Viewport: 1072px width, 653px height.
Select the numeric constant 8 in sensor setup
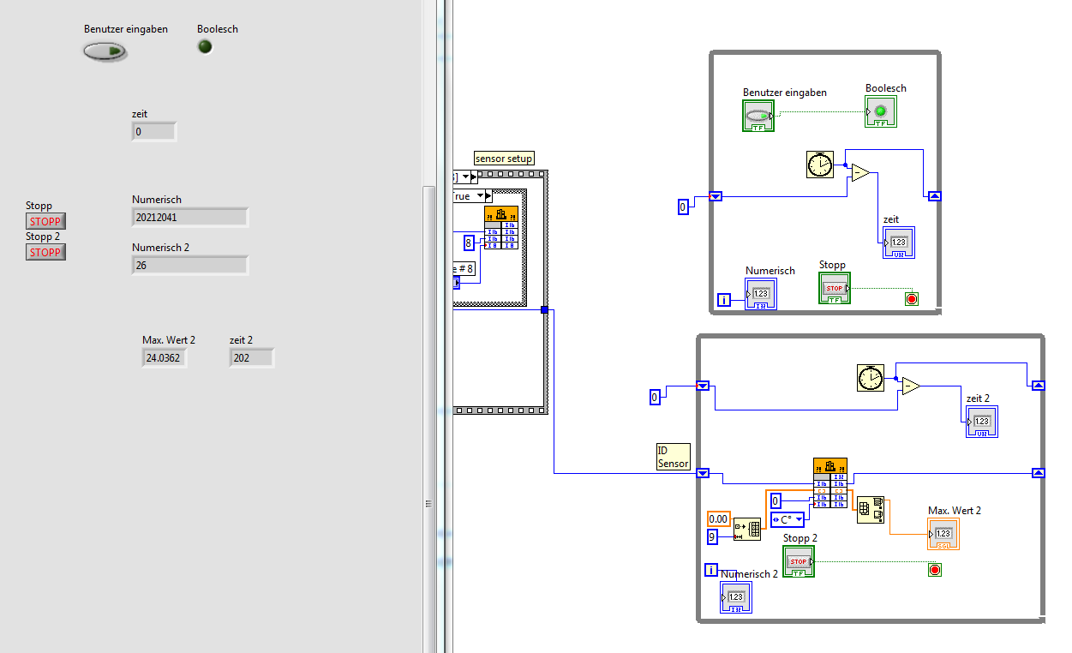click(x=469, y=242)
